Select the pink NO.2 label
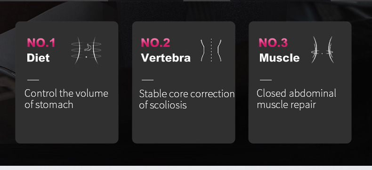The height and width of the screenshot is (170, 372). 155,43
